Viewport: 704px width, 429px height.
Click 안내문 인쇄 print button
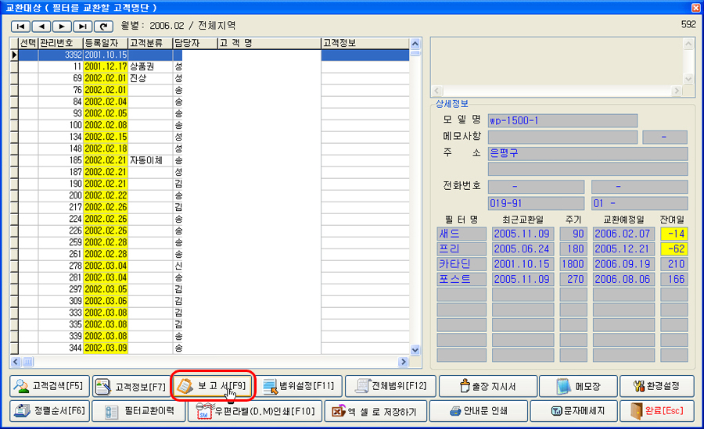pos(479,411)
